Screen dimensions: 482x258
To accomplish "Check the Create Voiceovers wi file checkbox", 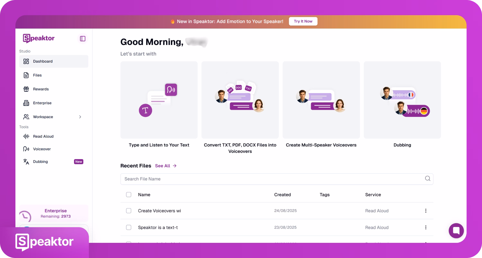I will (x=129, y=211).
